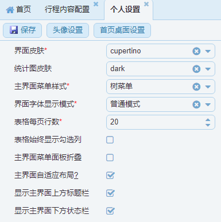
Task: Uncheck 主界面自适应布局 checkbox
Action: tap(110, 176)
